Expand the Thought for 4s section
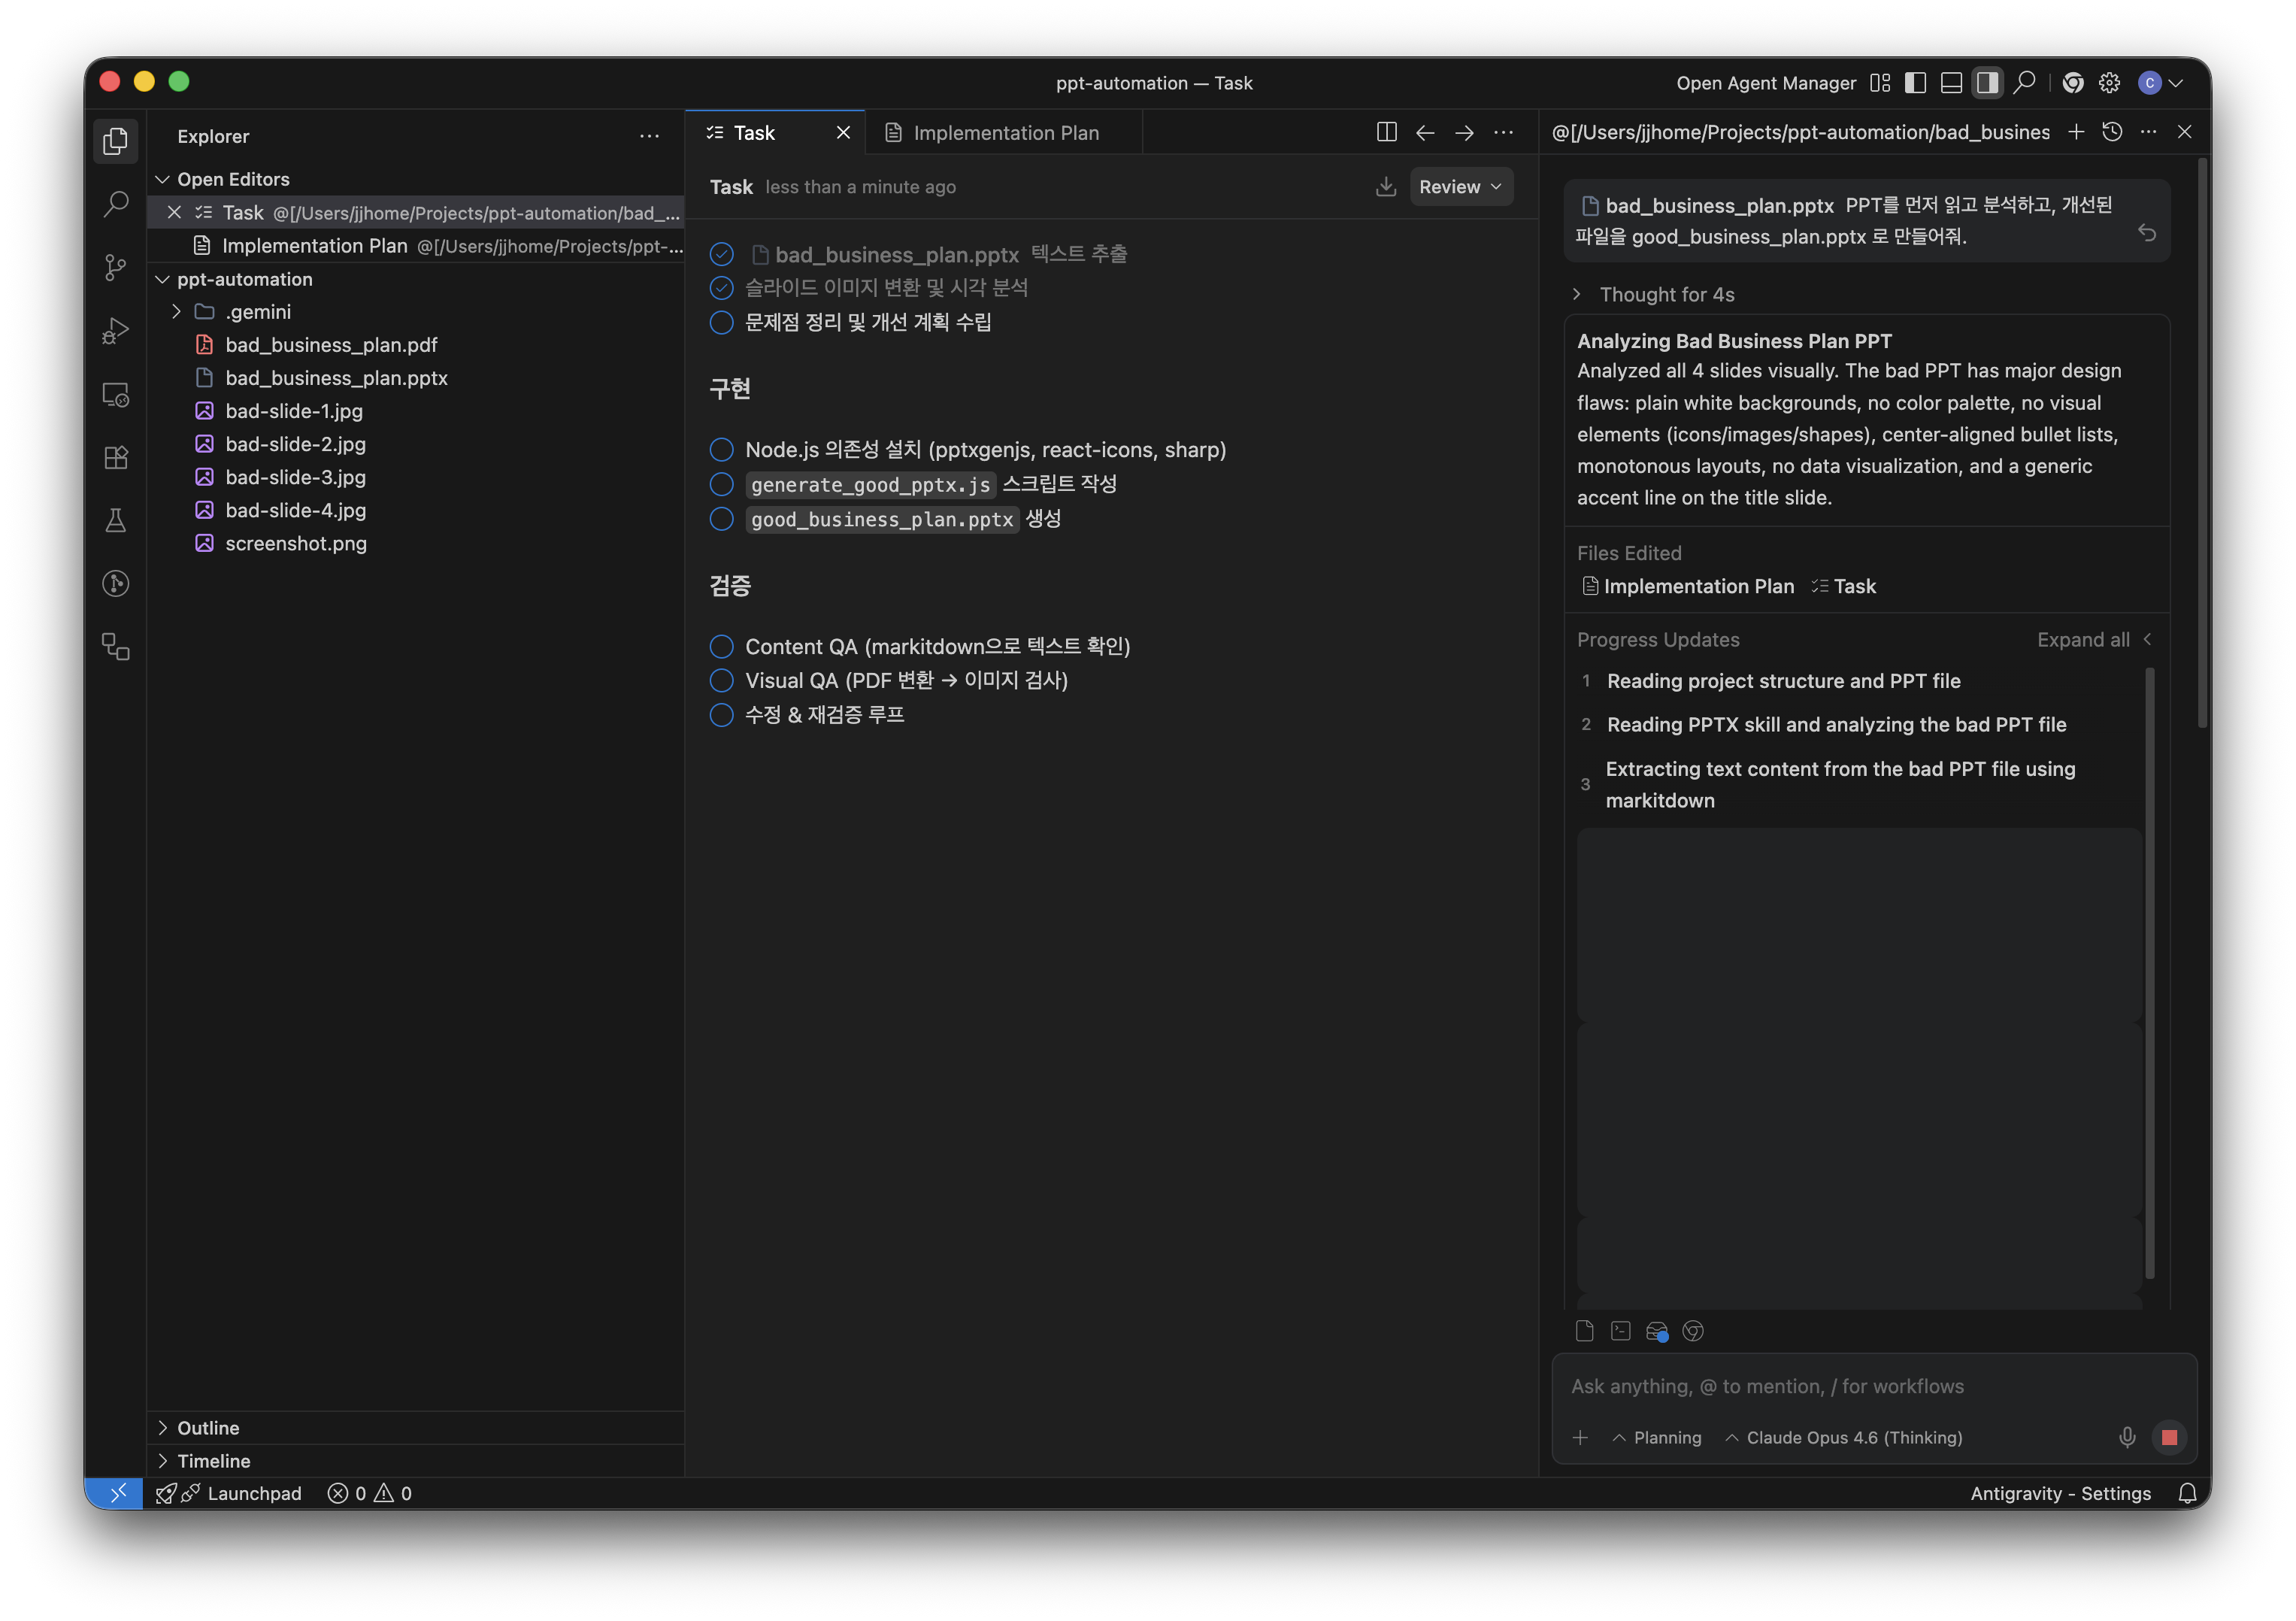This screenshot has width=2296, height=1621. click(x=1667, y=294)
